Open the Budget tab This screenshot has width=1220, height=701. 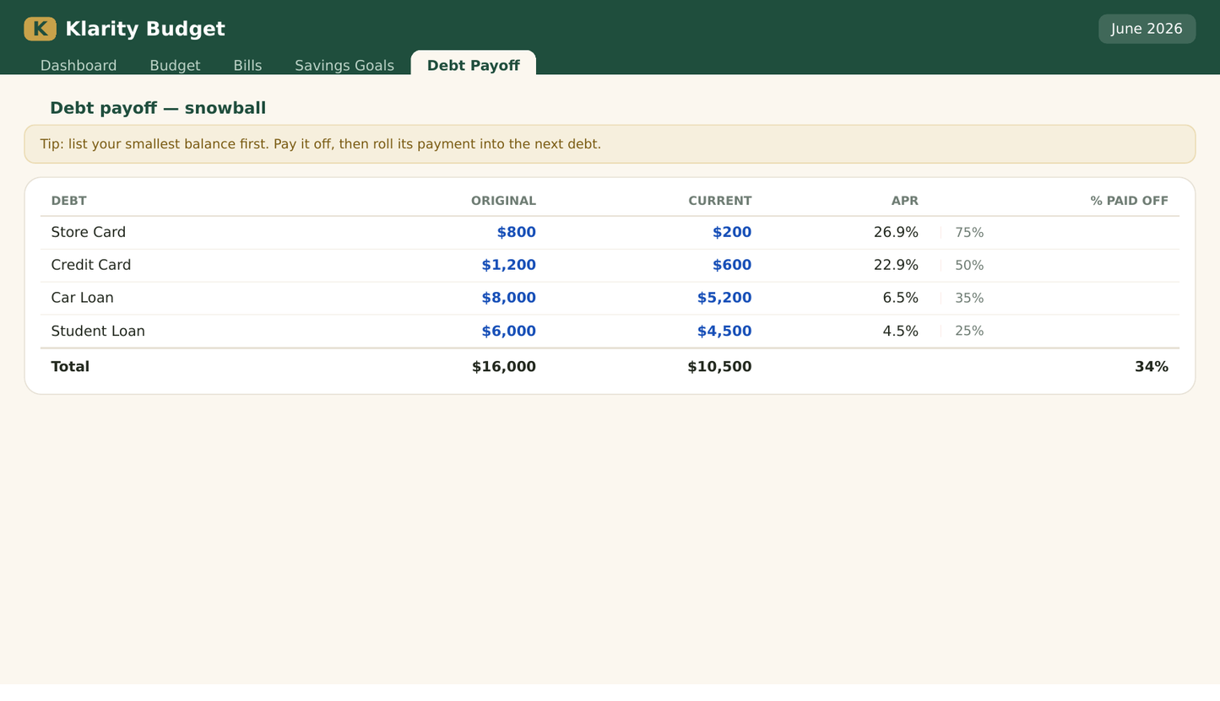coord(175,66)
